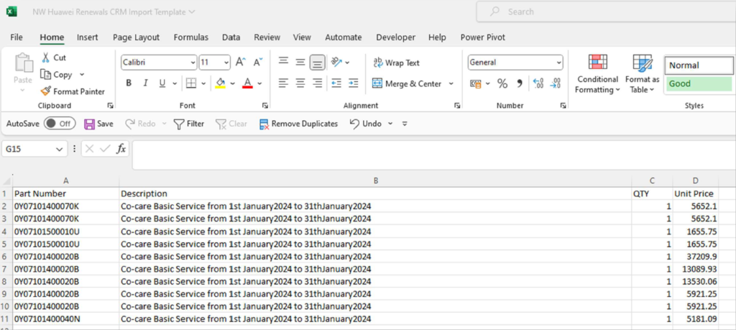Apply Percent Style number format
Image resolution: width=736 pixels, height=330 pixels.
coord(502,83)
